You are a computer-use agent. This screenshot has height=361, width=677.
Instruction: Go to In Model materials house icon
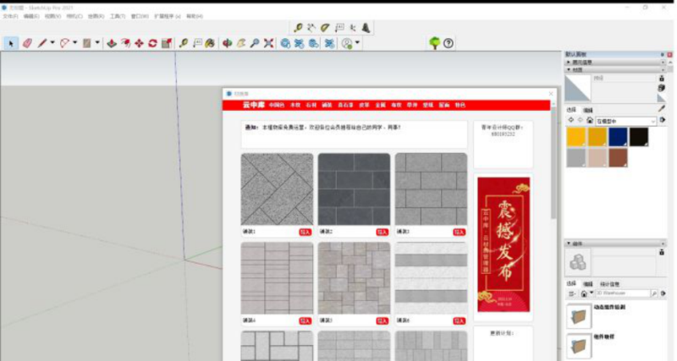[589, 120]
